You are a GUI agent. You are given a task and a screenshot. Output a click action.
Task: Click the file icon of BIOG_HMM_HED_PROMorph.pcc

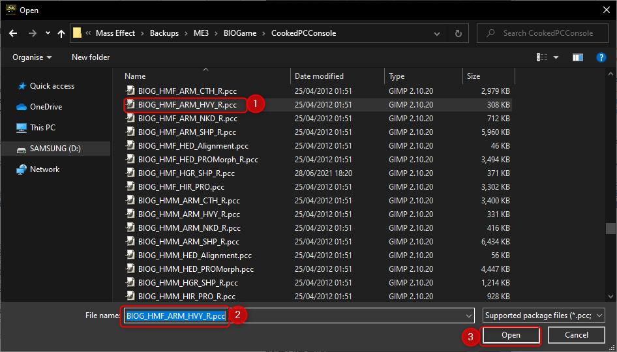pos(130,269)
